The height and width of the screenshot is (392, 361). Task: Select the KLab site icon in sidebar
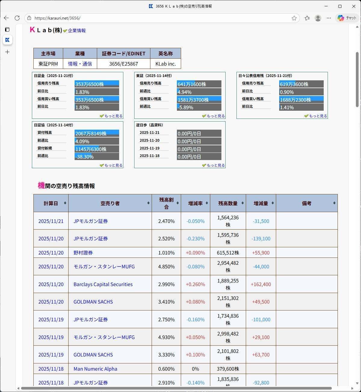(8, 40)
